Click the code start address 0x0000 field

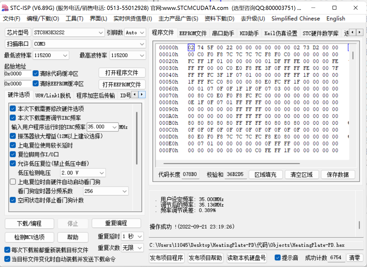click(x=17, y=74)
